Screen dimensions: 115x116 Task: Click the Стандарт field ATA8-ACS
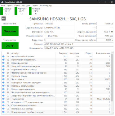(x=79, y=44)
